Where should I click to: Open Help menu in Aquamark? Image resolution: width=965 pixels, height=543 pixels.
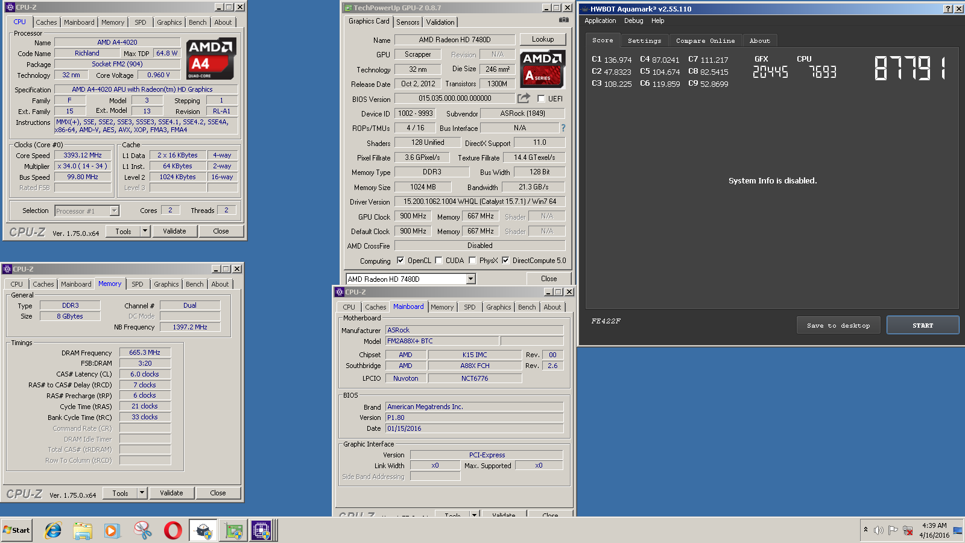coord(657,21)
